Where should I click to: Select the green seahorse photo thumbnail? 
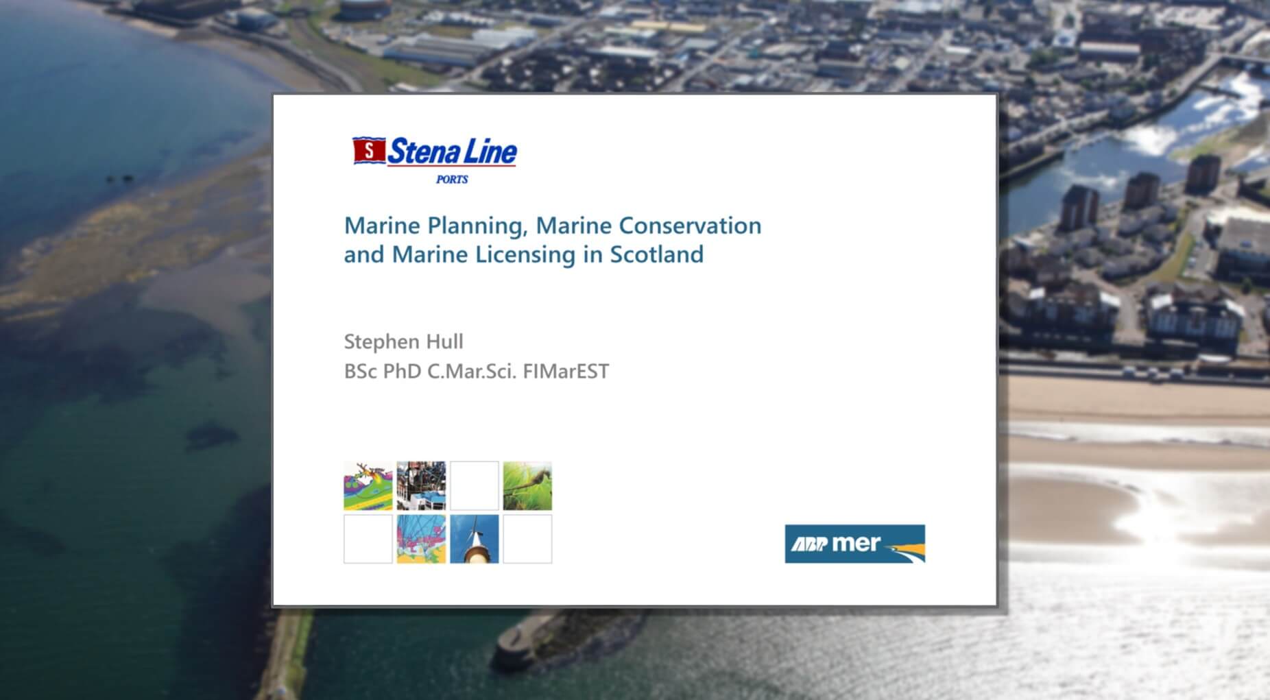coord(527,486)
